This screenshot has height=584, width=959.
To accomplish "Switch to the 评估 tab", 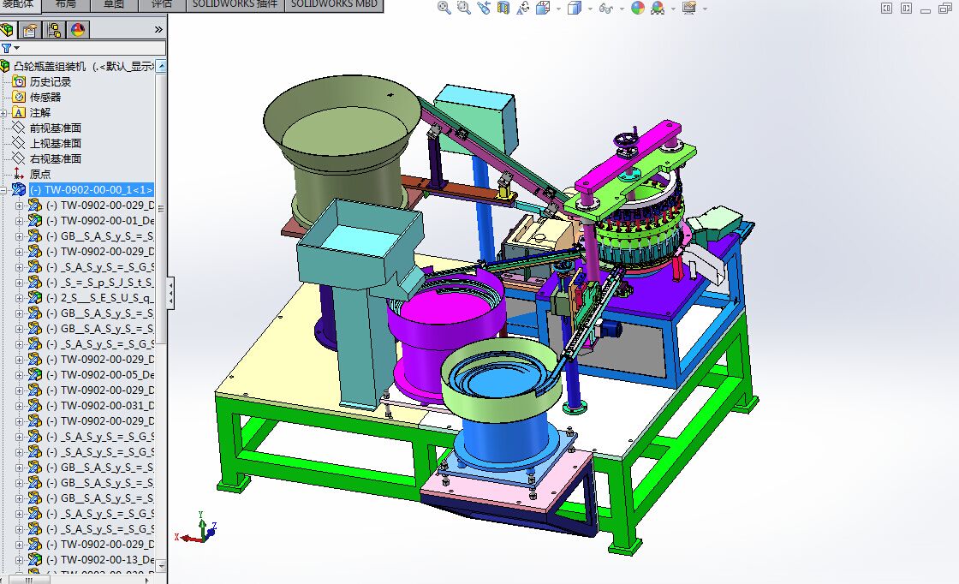I will tap(162, 4).
